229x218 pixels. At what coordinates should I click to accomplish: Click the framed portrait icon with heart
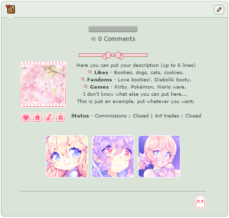11,9
